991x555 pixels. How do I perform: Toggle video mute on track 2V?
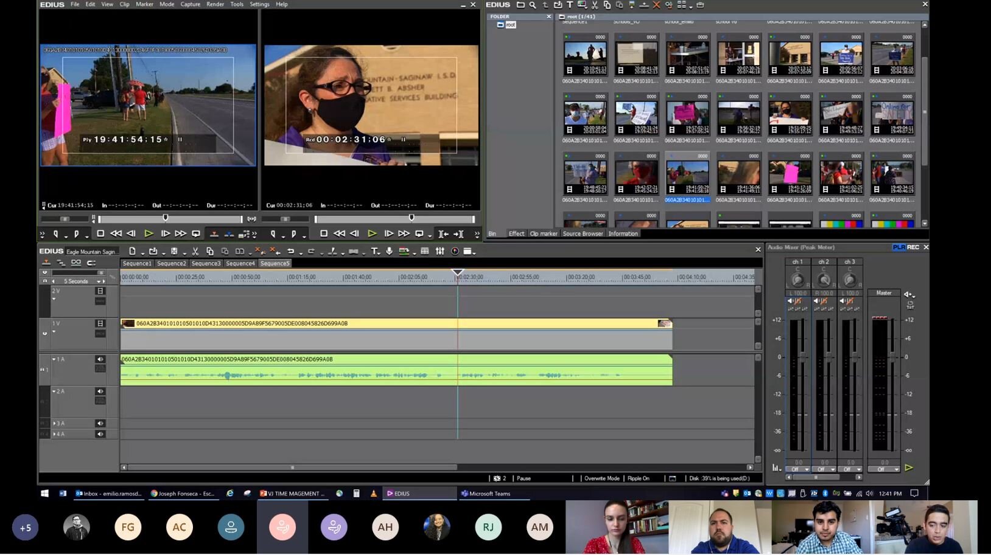(100, 291)
